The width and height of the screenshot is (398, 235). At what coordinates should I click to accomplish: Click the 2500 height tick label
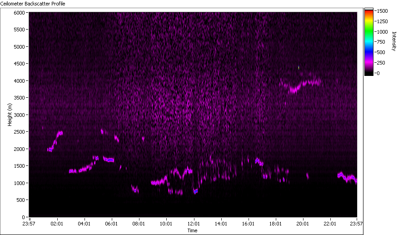(x=19, y=132)
